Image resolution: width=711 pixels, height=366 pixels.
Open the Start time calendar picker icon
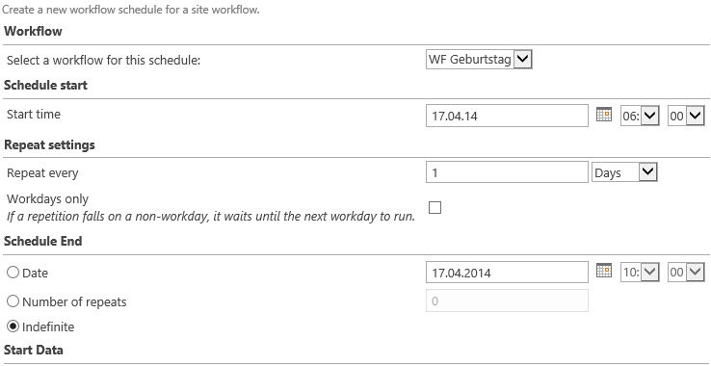pyautogui.click(x=603, y=115)
